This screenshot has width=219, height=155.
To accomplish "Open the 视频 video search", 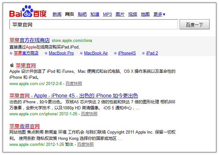I will point(133,14).
